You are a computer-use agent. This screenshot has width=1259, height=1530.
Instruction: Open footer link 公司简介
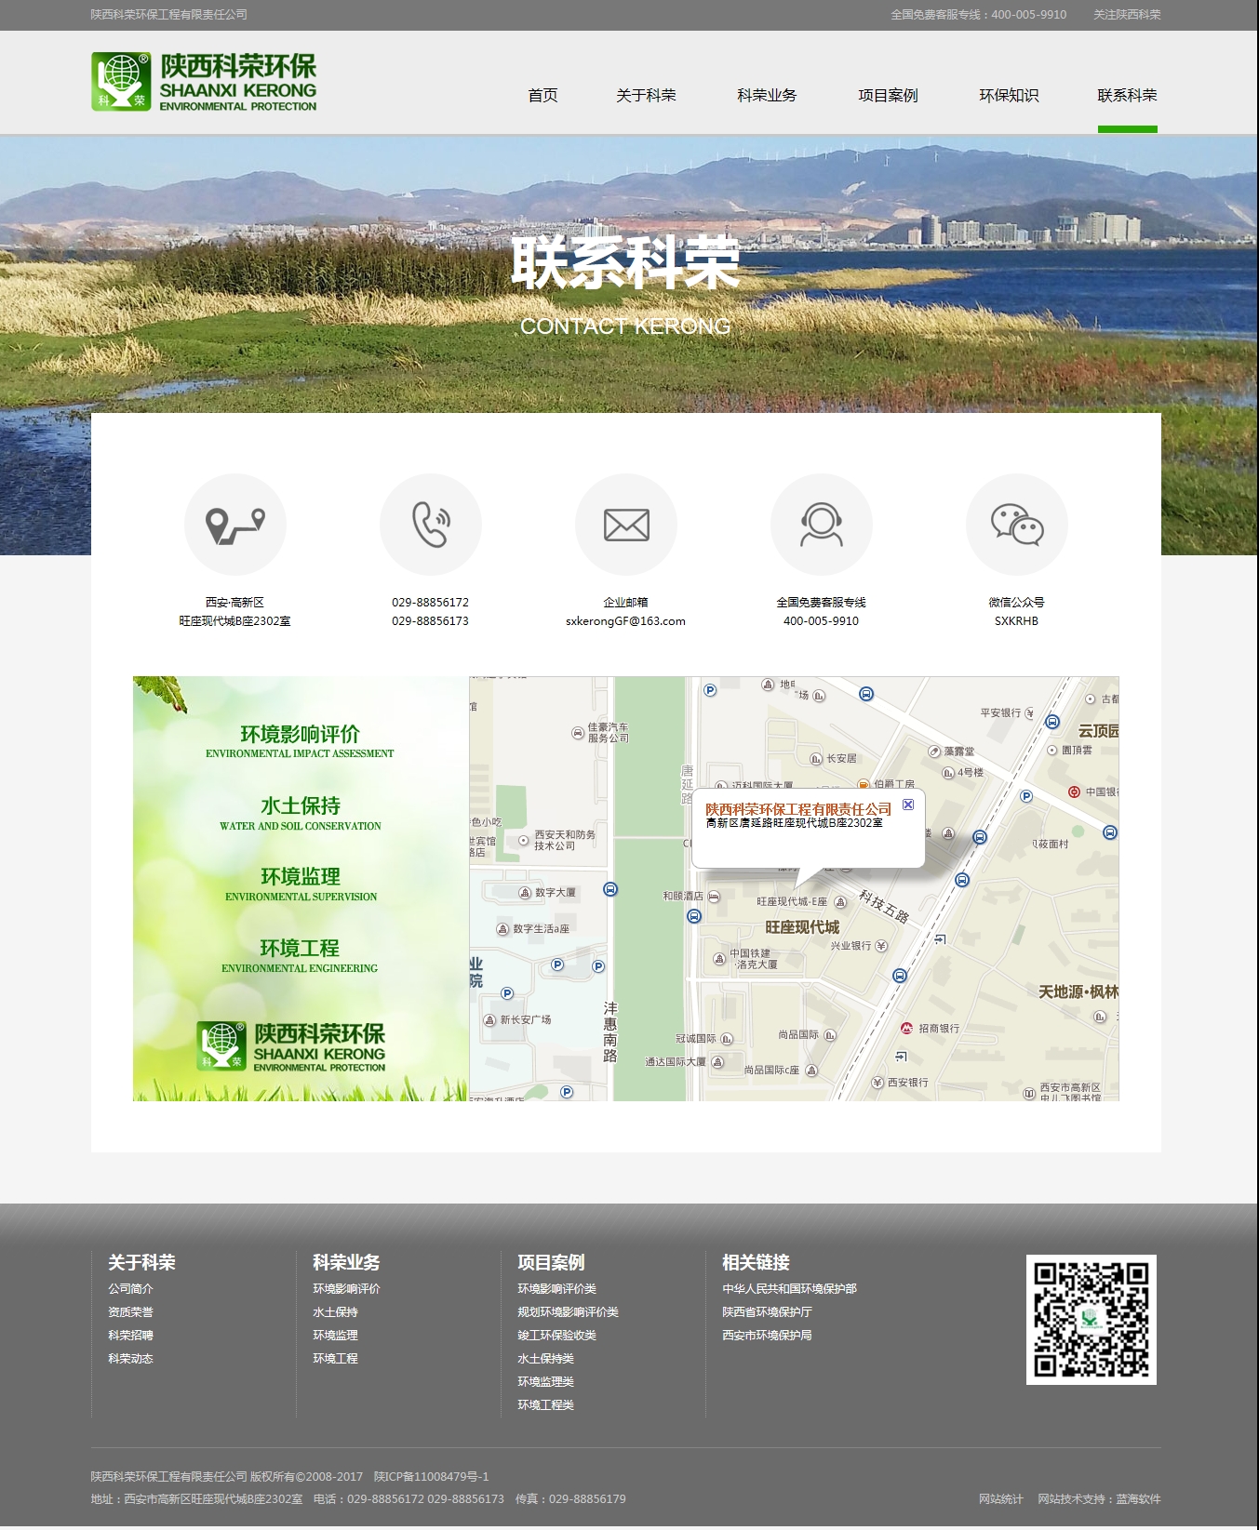click(x=130, y=1289)
